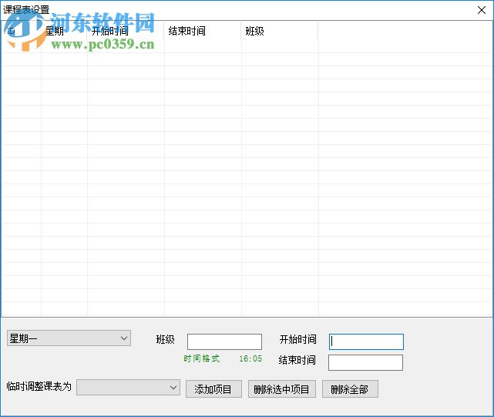This screenshot has width=494, height=417.
Task: Close the 课程表设置 window
Action: pos(481,10)
